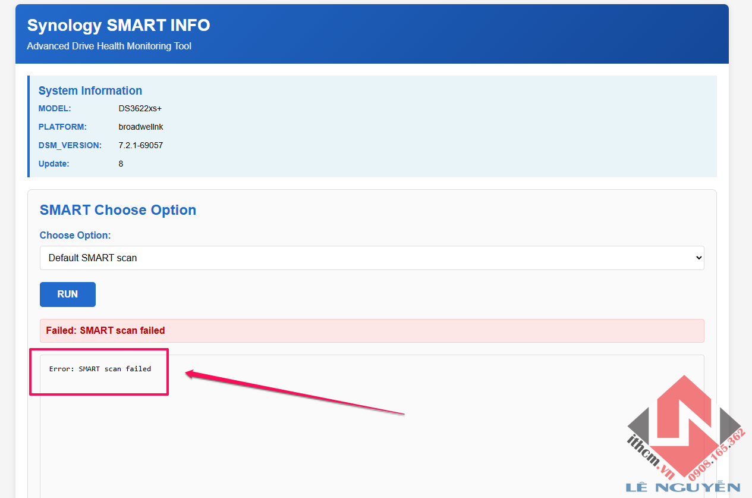Click the LÊ NGUYỄN brand name text
The image size is (752, 498).
[x=682, y=488]
